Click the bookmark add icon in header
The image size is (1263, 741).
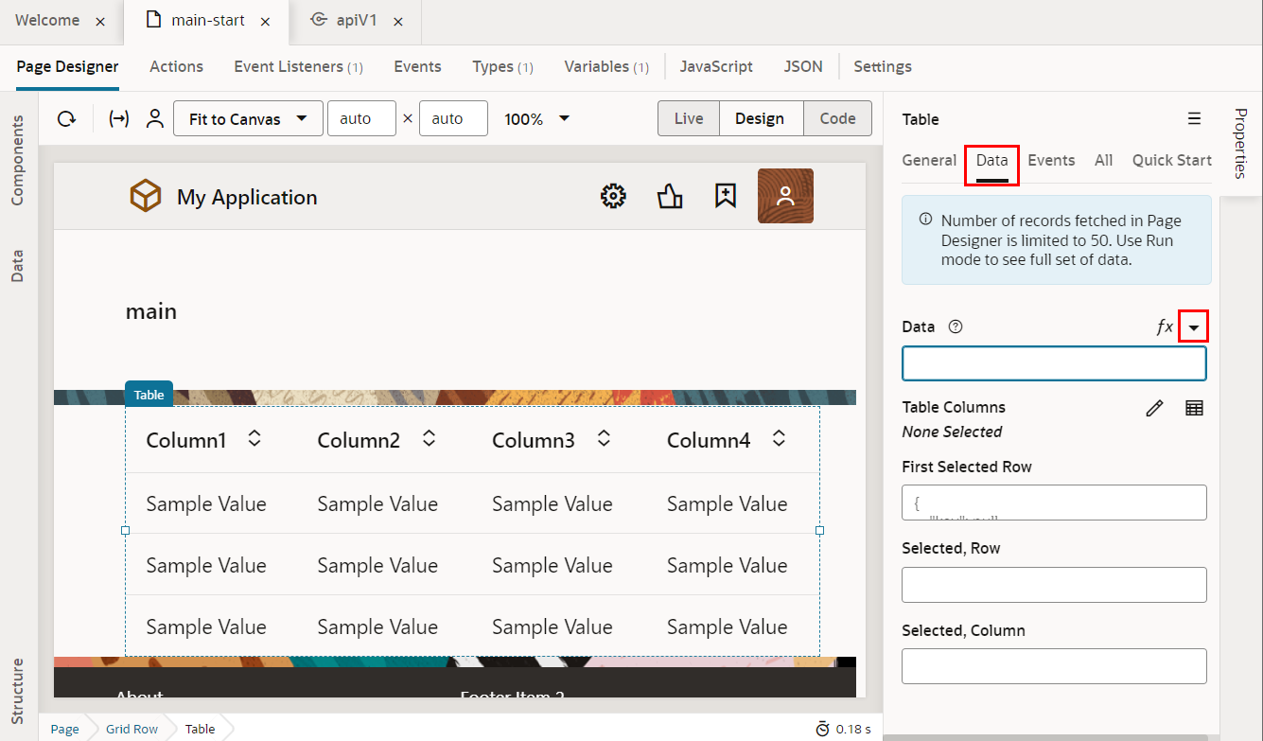726,197
